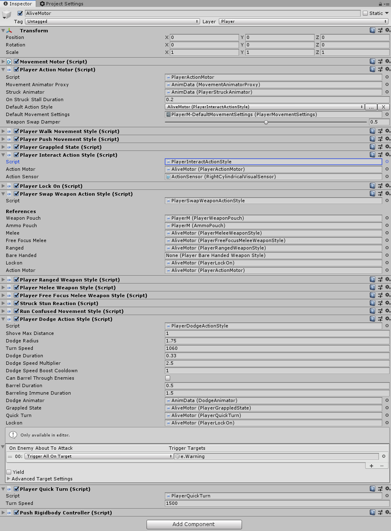
Task: Open the gear menu on Player Dodge Action Style
Action: coord(388,319)
